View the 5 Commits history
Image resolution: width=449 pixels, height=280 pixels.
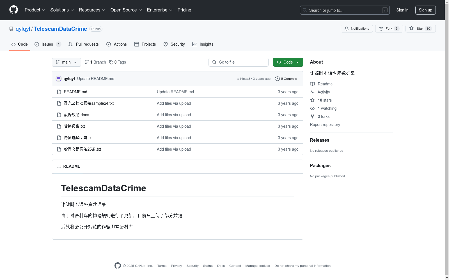coord(286,79)
